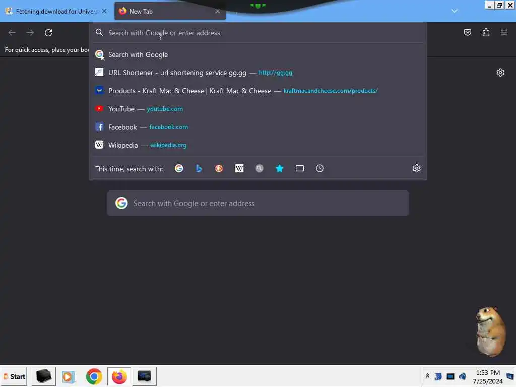516x387 pixels.
Task: Search this time with Bing icon
Action: (x=199, y=168)
